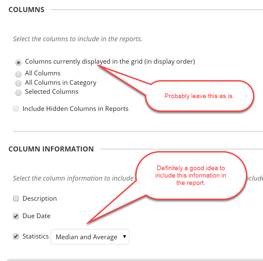Click the Statistics dropdown arrow
The height and width of the screenshot is (261, 263).
click(124, 237)
